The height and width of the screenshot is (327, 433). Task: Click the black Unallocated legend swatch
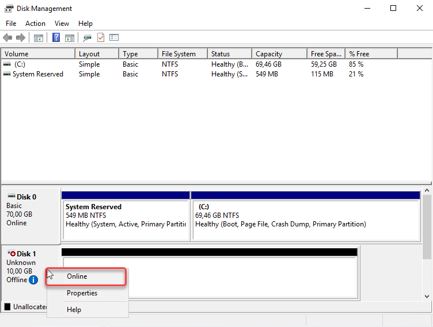coord(7,307)
